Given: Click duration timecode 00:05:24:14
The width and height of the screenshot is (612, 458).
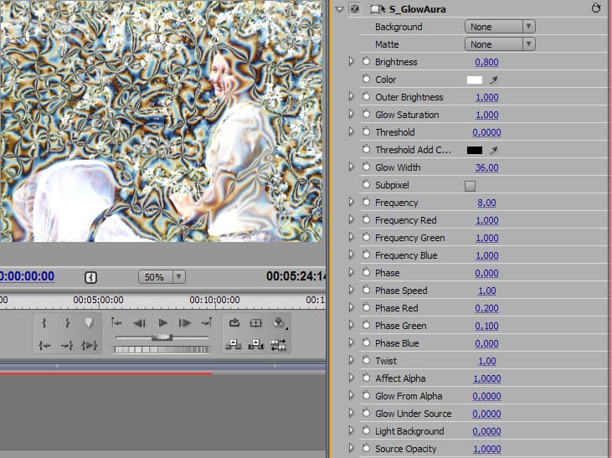Looking at the screenshot, I should pos(296,276).
